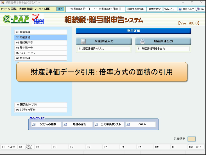Click the 顧問先基本情報 button
206x155 pixels.
pyautogui.click(x=136, y=9)
